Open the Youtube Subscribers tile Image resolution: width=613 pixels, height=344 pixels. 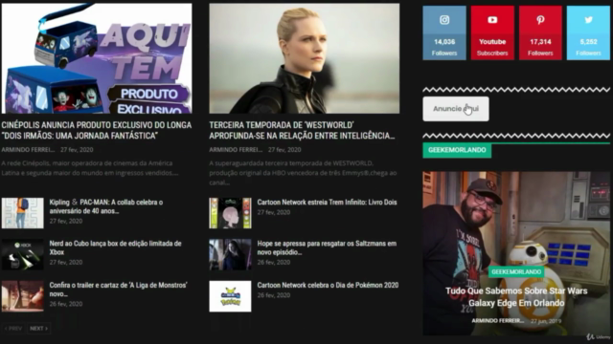(x=492, y=32)
